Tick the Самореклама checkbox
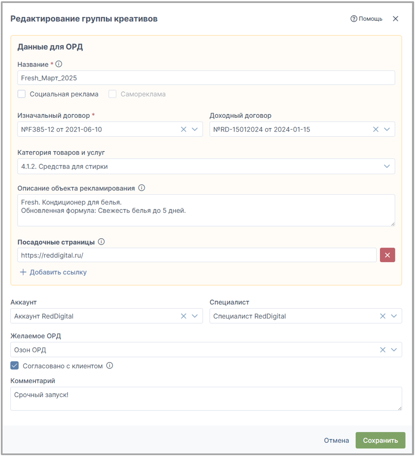The height and width of the screenshot is (456, 415). pos(112,94)
